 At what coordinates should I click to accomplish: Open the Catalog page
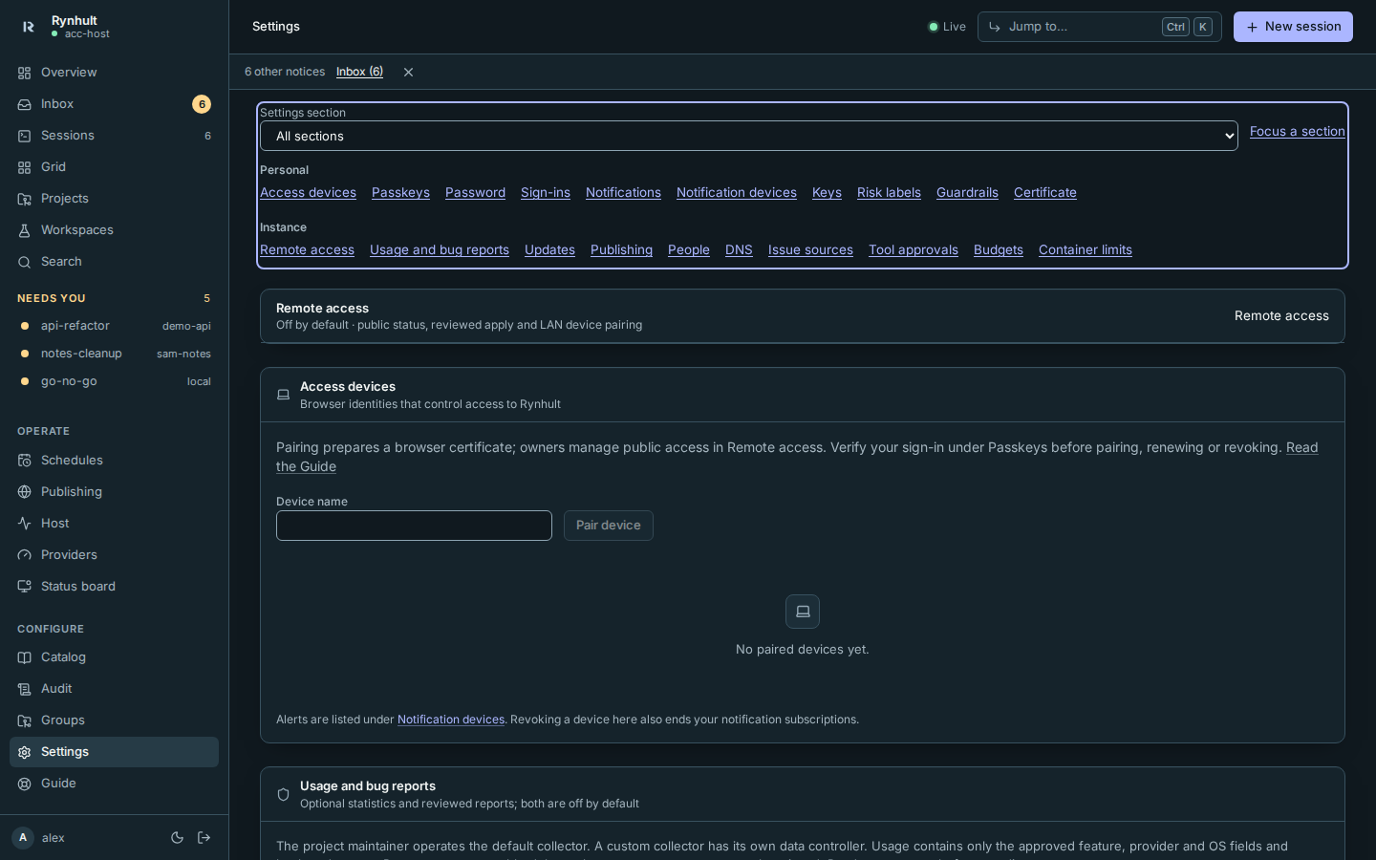(114, 657)
